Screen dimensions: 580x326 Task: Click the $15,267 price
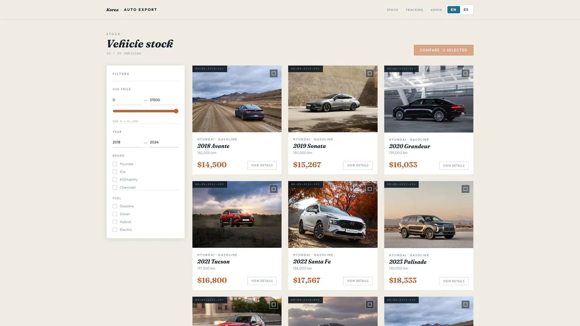[307, 165]
